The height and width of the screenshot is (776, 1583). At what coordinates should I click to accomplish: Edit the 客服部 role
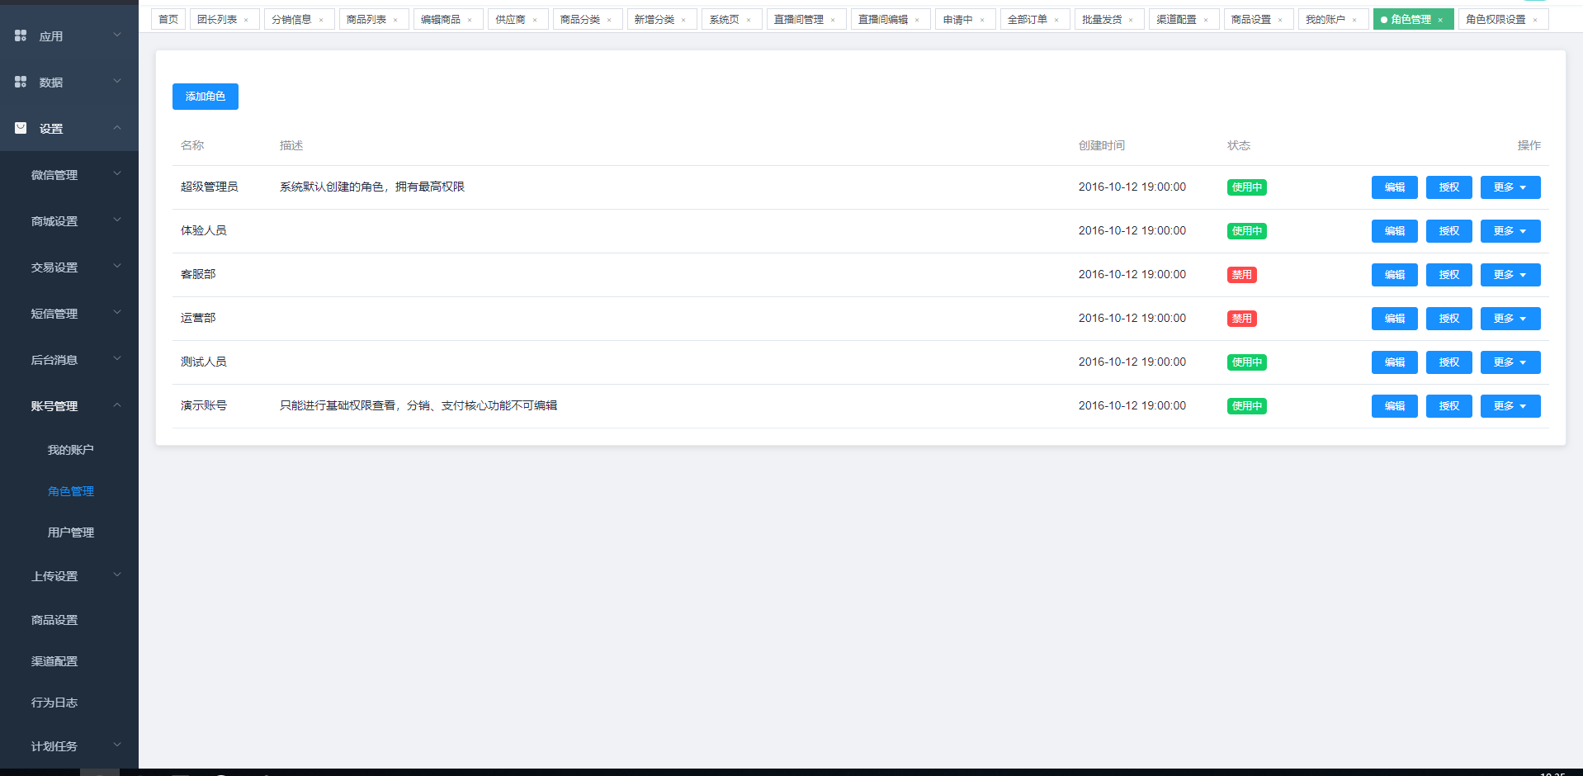coord(1394,275)
